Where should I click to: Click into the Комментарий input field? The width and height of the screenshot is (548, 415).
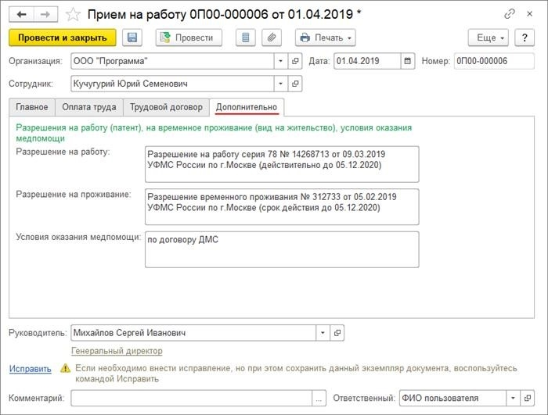click(x=192, y=399)
